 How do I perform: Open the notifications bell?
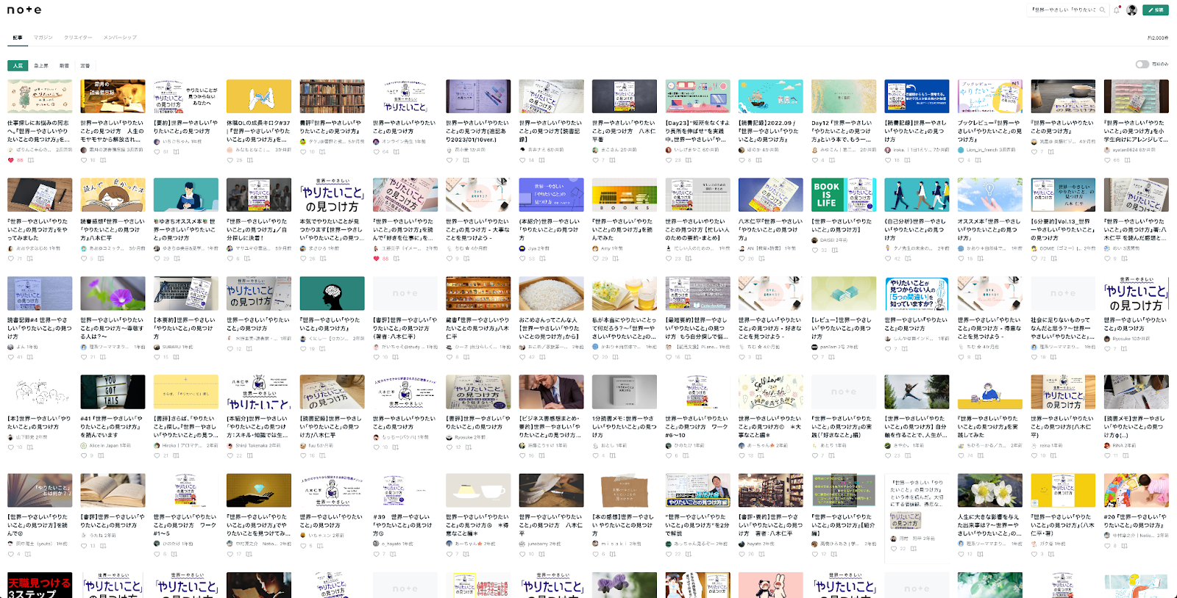1117,10
